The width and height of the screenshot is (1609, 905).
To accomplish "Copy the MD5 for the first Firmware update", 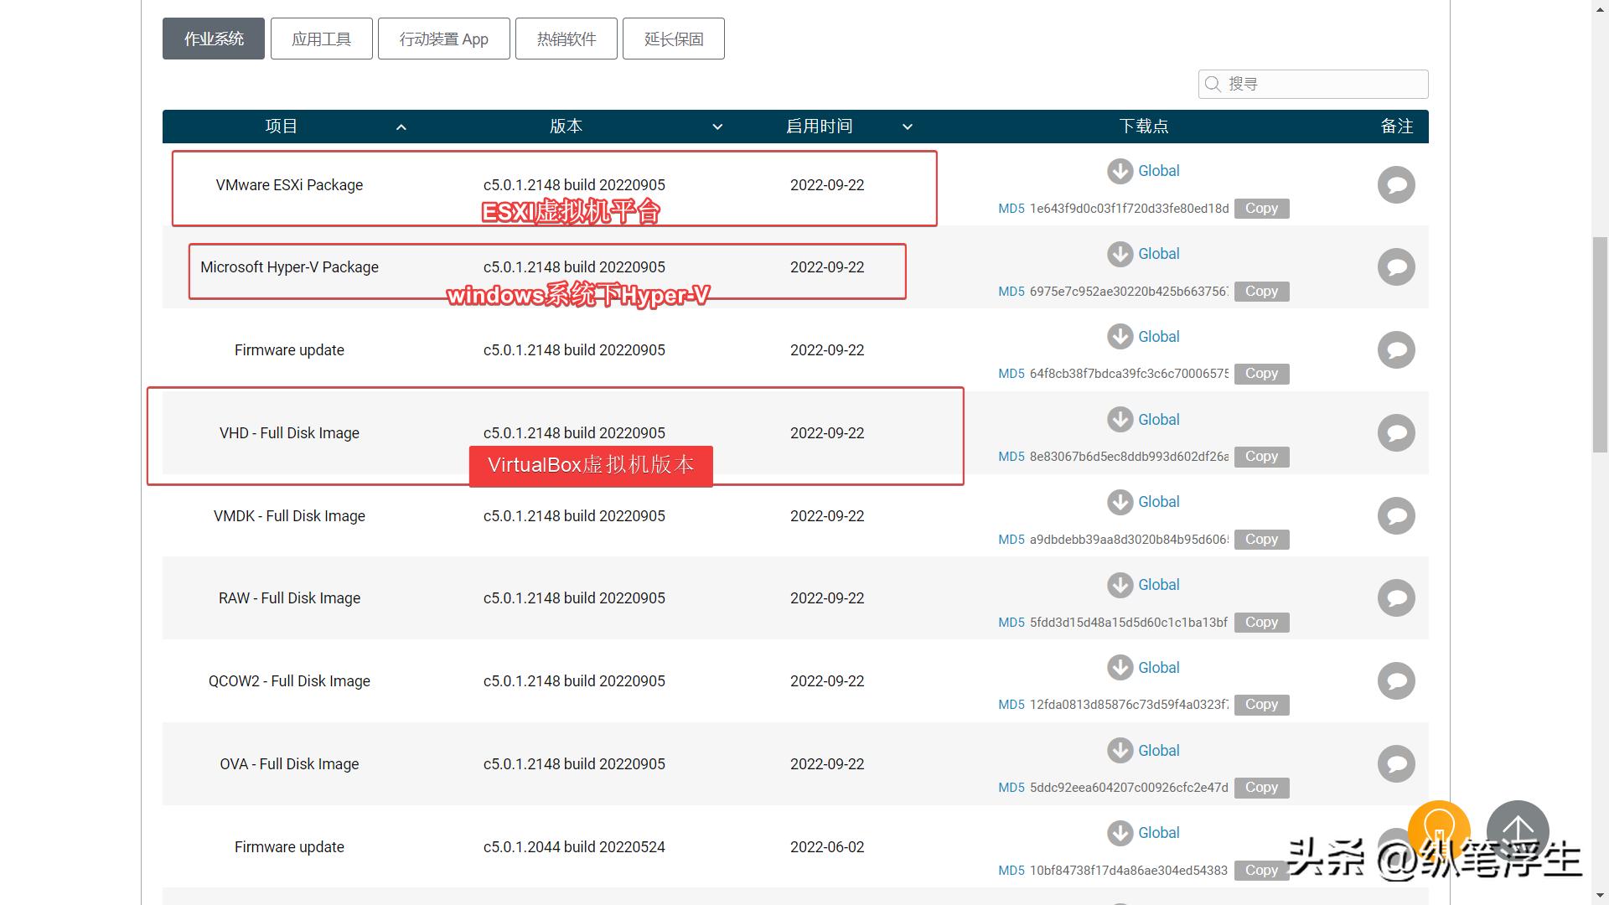I will pos(1261,374).
